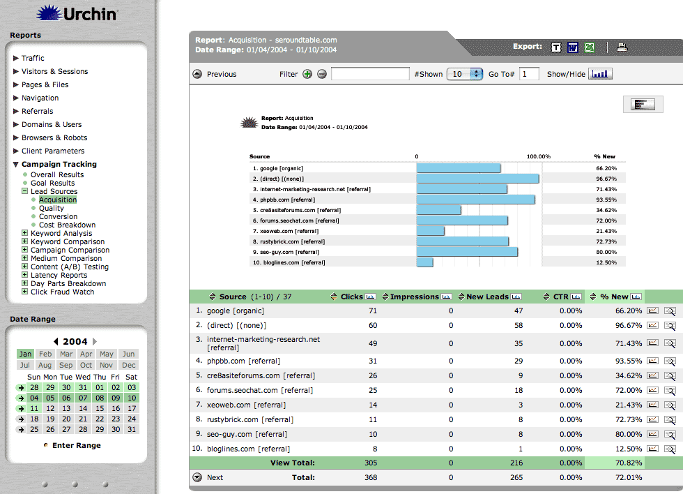Sort by Impressions column arrows
The height and width of the screenshot is (494, 683).
pos(385,297)
